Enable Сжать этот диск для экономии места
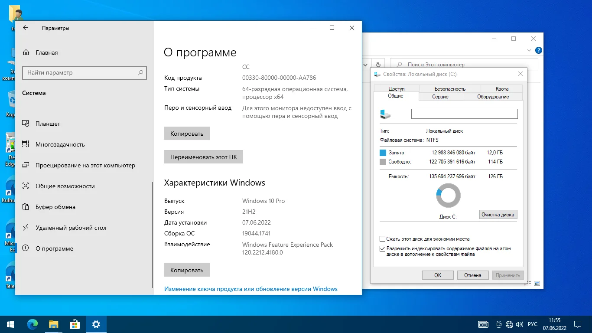This screenshot has width=592, height=333. coord(382,239)
